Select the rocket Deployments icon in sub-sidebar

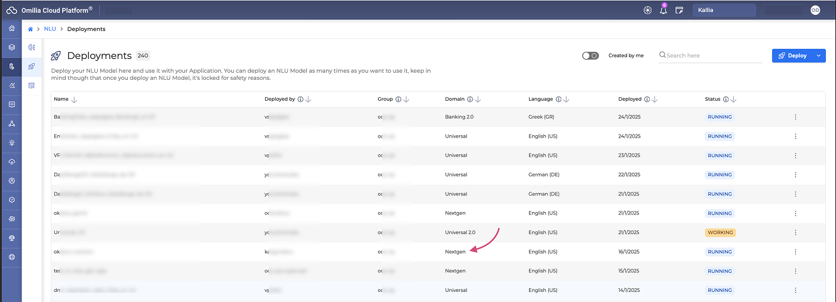32,66
